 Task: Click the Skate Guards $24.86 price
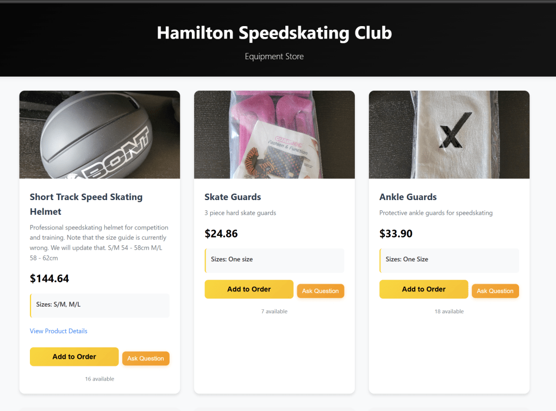(221, 234)
